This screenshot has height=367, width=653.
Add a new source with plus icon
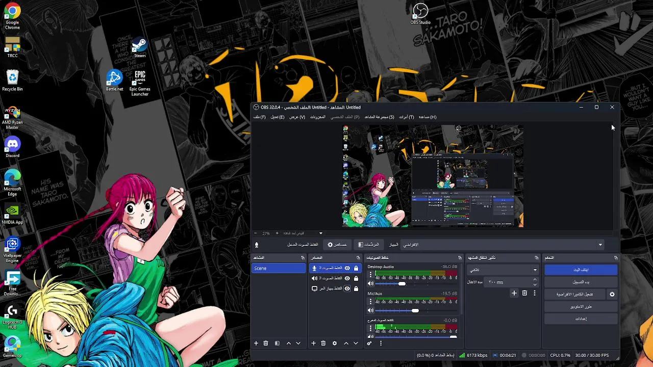click(x=313, y=344)
